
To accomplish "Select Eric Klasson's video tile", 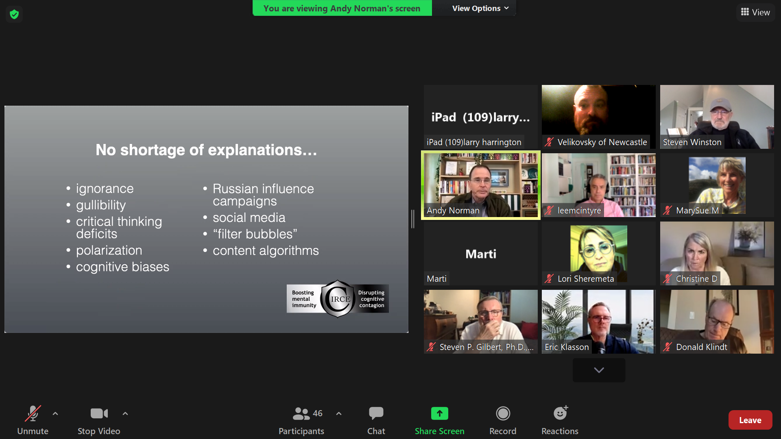I will (x=598, y=321).
